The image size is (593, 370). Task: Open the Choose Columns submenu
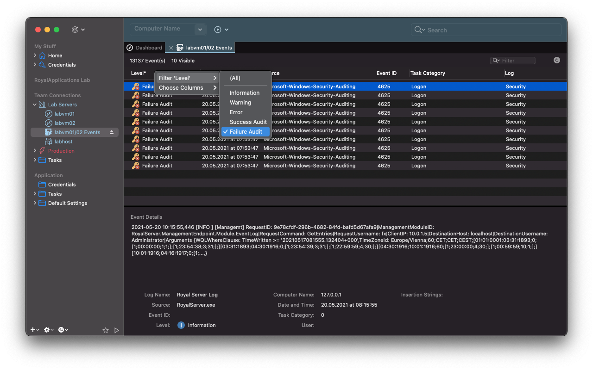click(187, 88)
